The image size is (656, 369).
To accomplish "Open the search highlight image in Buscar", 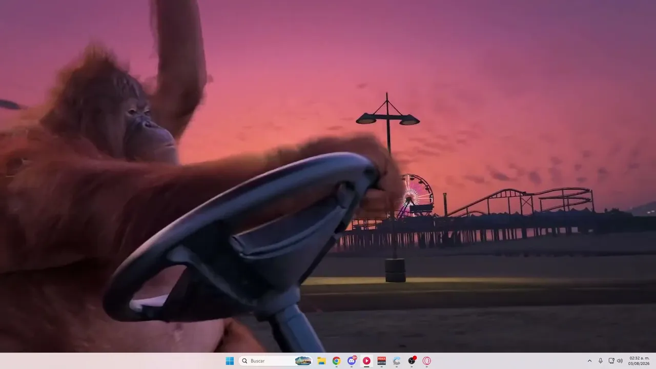I will pyautogui.click(x=303, y=361).
